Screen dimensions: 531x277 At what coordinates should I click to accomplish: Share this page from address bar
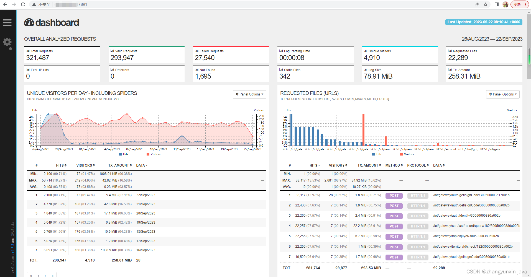click(477, 4)
